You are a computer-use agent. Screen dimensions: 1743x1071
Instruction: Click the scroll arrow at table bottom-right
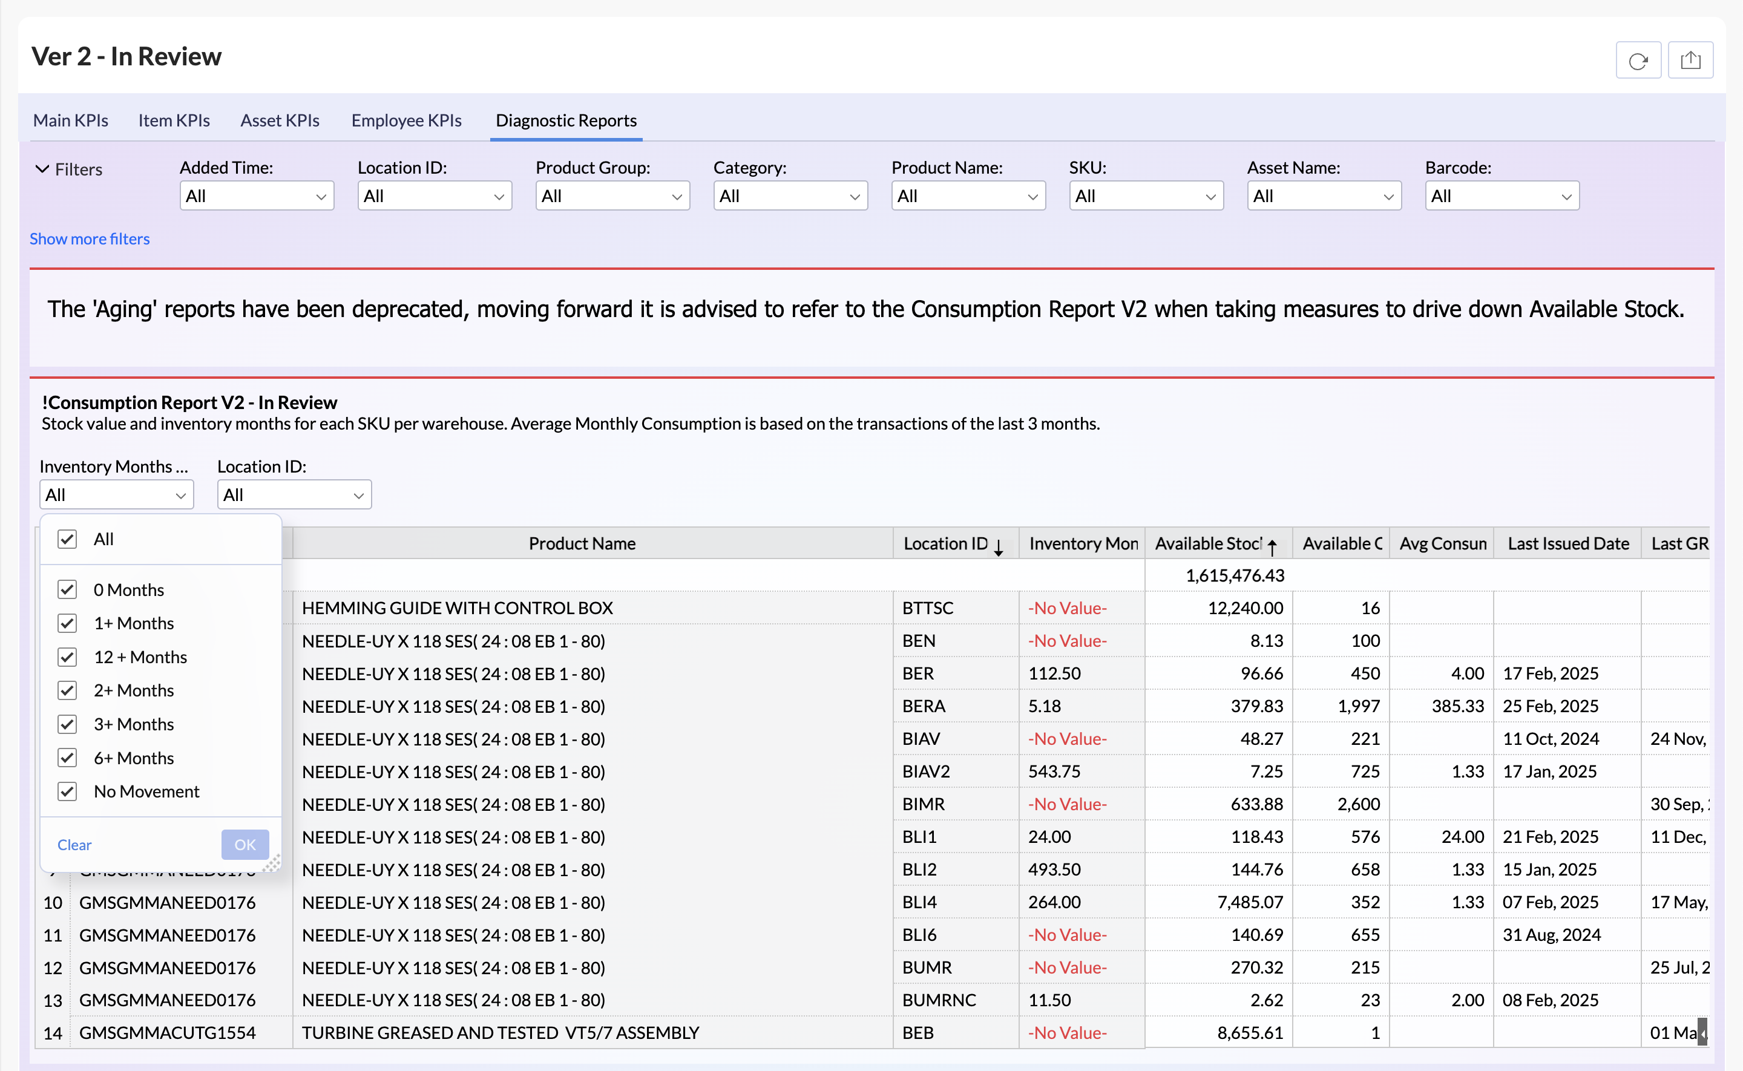coord(1701,1032)
